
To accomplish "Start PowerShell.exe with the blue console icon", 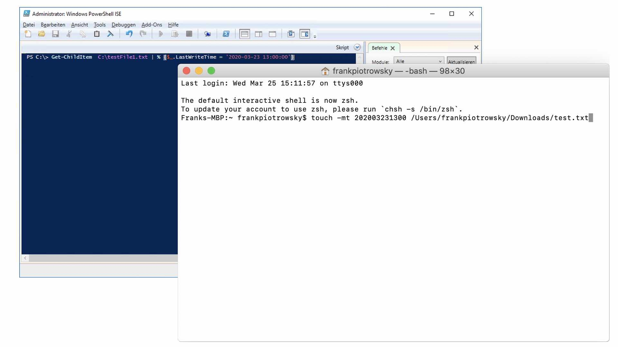I will click(226, 34).
